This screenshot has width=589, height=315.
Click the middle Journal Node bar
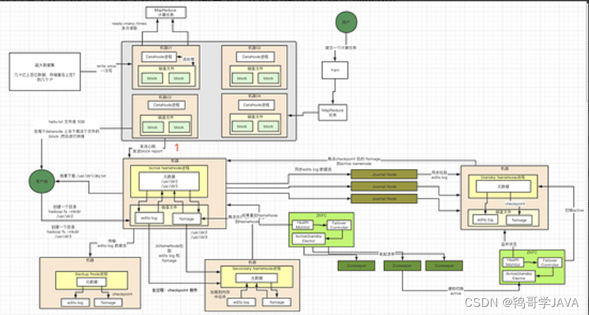(384, 186)
